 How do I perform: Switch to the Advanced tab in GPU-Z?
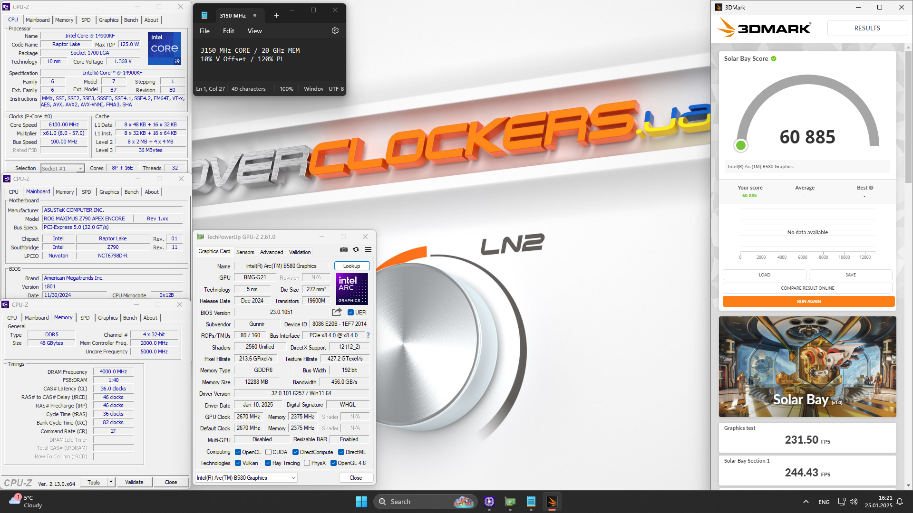[x=272, y=252]
